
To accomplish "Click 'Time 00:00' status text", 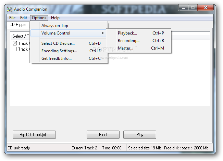I will click(112, 148).
